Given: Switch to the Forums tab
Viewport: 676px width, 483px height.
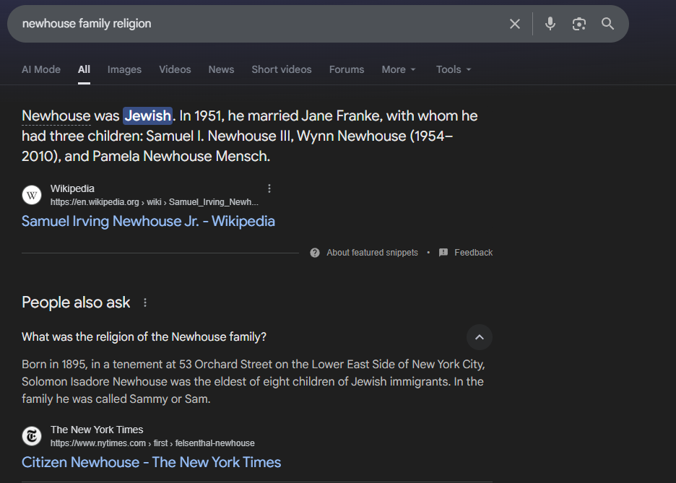Looking at the screenshot, I should (347, 69).
